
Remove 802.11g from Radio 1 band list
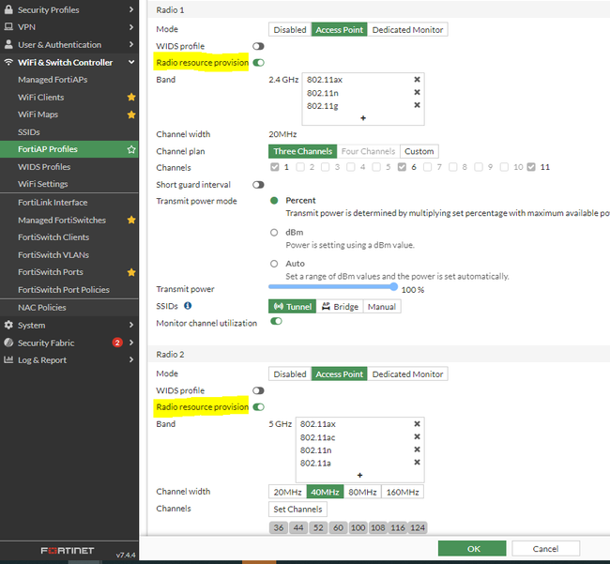[417, 105]
